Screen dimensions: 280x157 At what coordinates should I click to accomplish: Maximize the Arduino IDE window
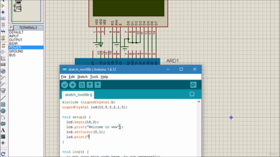181,69
